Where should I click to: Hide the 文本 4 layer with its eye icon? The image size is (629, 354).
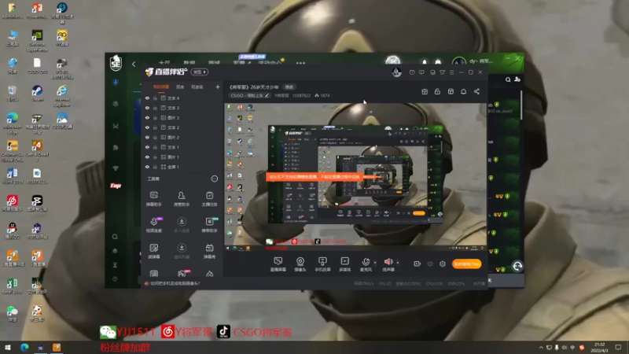pos(147,98)
